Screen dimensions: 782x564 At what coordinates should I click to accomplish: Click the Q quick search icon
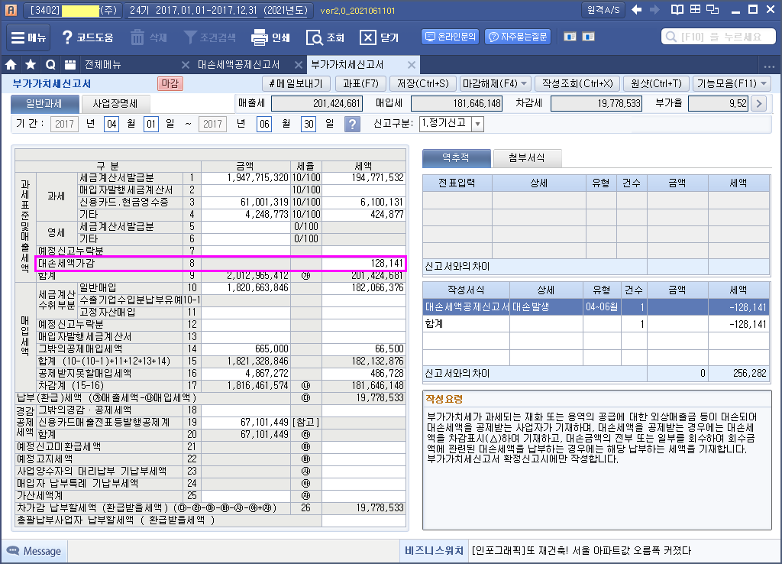[50, 65]
